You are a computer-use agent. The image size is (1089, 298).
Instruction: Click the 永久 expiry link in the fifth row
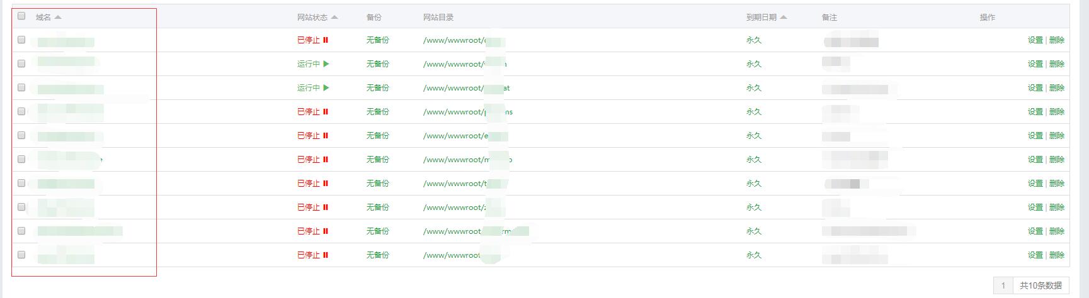[x=754, y=136]
